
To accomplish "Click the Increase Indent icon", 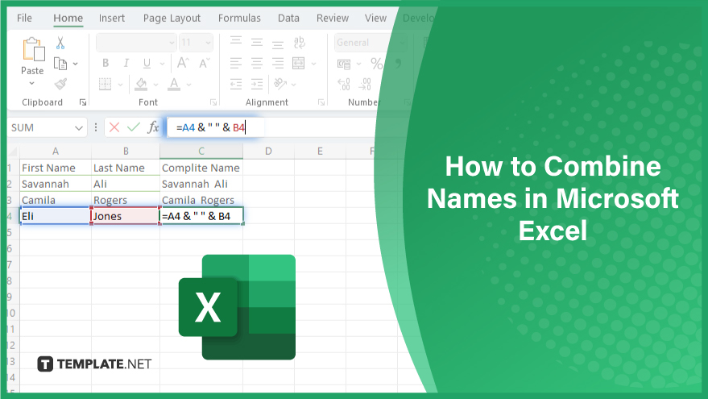I will point(257,84).
